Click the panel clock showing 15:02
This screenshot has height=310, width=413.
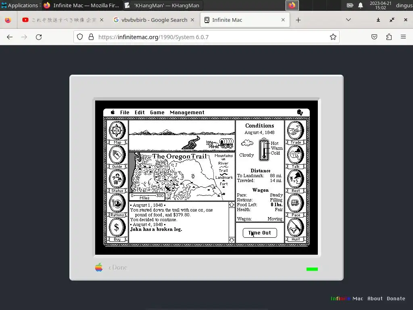[x=381, y=5]
